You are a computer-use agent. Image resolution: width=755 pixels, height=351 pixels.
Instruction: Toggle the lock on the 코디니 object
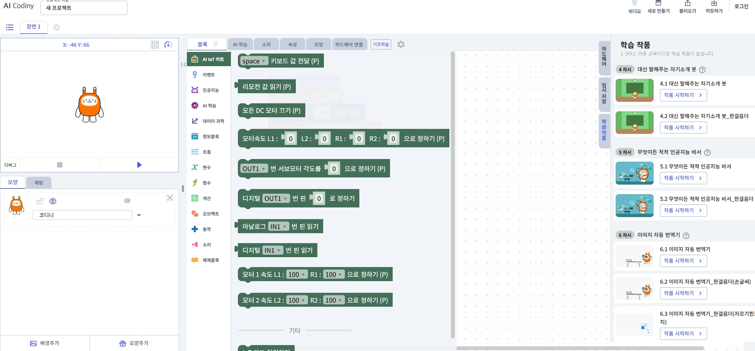pos(40,201)
